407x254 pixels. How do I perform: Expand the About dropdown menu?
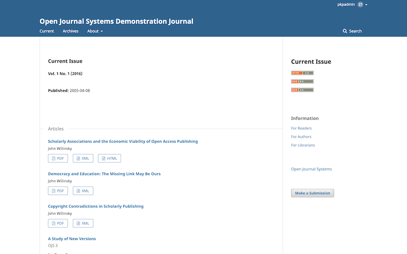(x=95, y=31)
